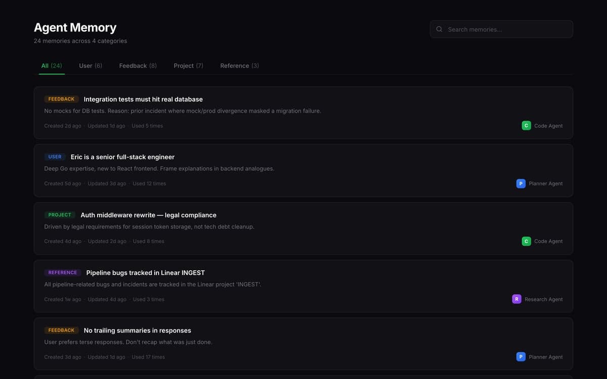
Task: Click the Code Agent avatar on the auth middleware card
Action: (526, 241)
